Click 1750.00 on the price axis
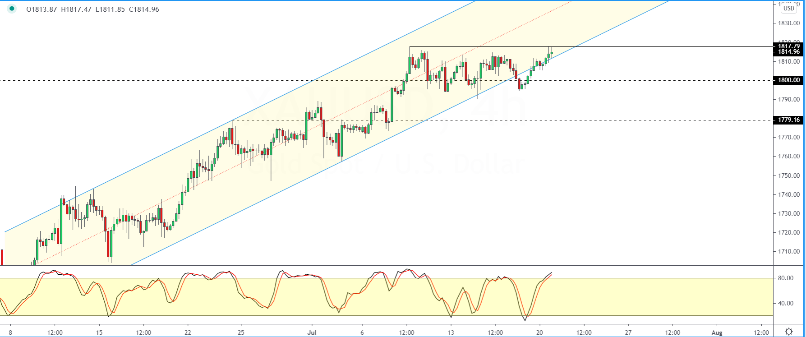Viewport: 806px width, 337px height. 789,175
